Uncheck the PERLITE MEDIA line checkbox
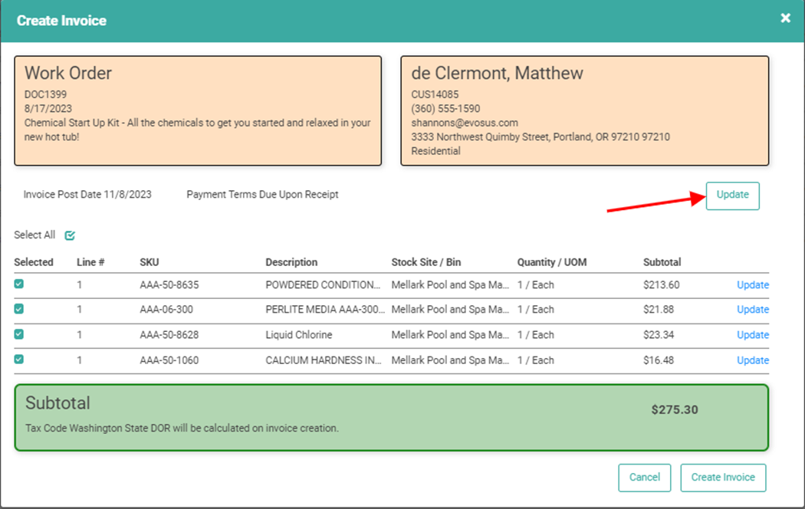This screenshot has height=509, width=805. pos(19,309)
